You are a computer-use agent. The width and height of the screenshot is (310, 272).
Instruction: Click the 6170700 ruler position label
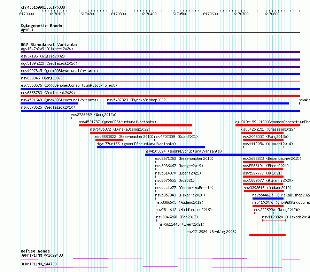241,14
